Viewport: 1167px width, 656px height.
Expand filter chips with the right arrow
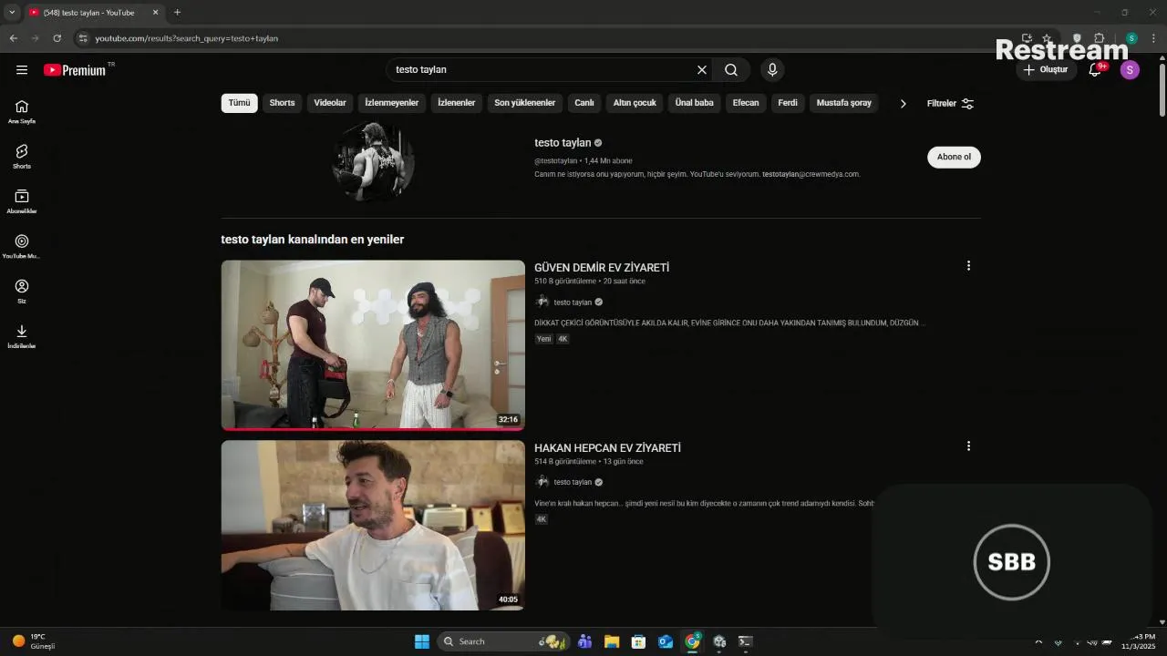pos(903,103)
